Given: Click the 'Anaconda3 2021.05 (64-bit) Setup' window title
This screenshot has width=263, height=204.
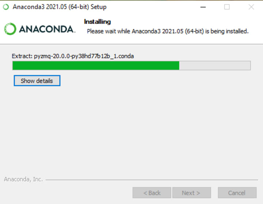Looking at the screenshot, I should [60, 7].
